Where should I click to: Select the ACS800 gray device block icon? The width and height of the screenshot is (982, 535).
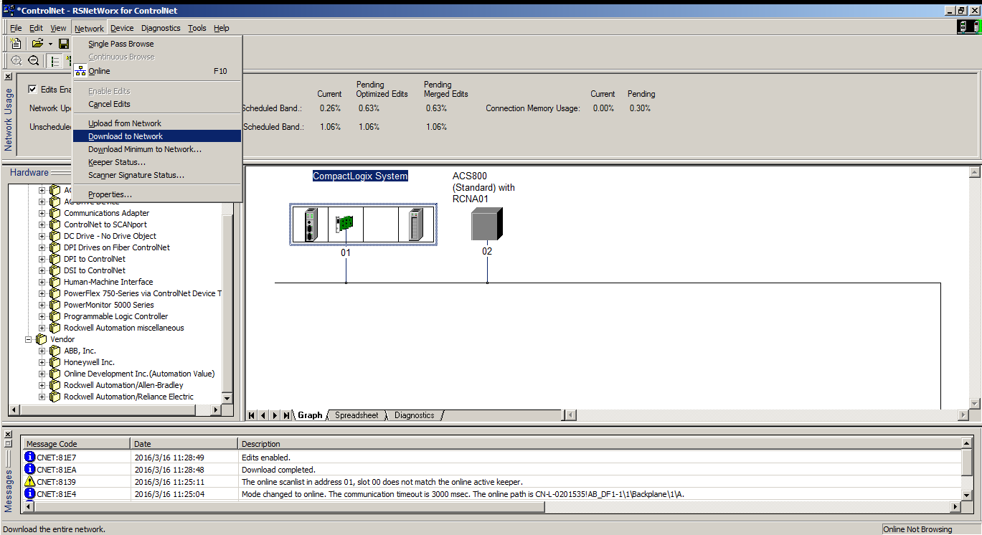(487, 224)
